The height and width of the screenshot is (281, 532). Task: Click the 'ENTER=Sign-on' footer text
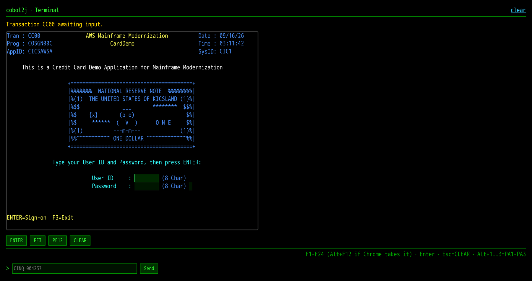click(27, 218)
